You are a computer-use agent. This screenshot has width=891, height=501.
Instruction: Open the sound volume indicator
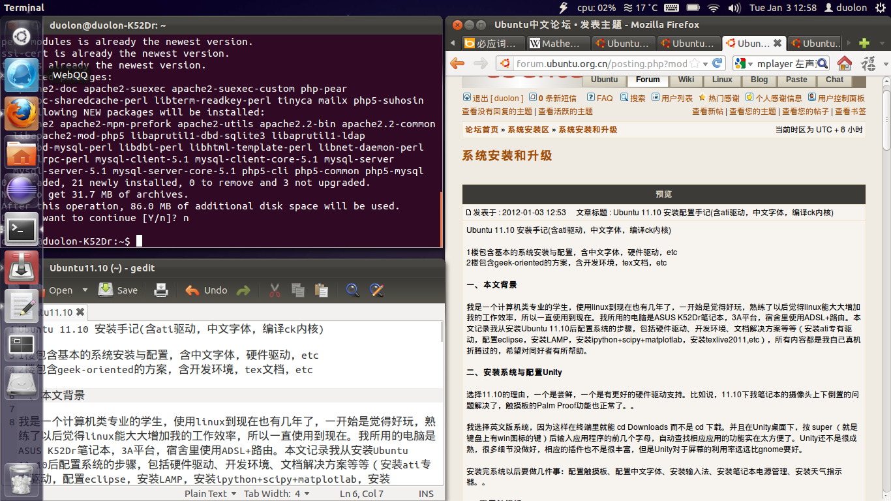(x=734, y=8)
